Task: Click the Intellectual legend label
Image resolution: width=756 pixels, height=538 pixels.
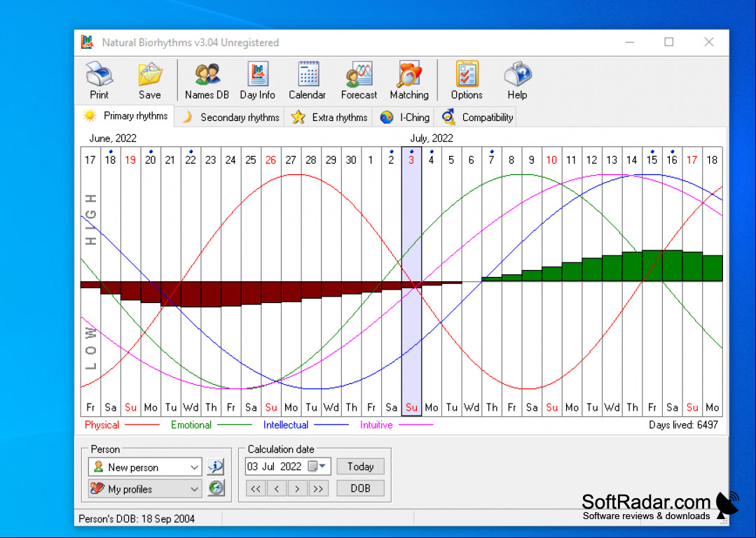Action: (x=285, y=425)
